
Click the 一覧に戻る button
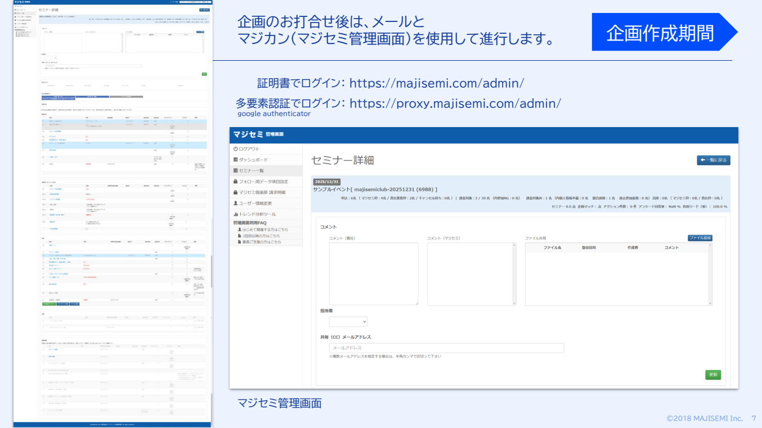[x=713, y=160]
